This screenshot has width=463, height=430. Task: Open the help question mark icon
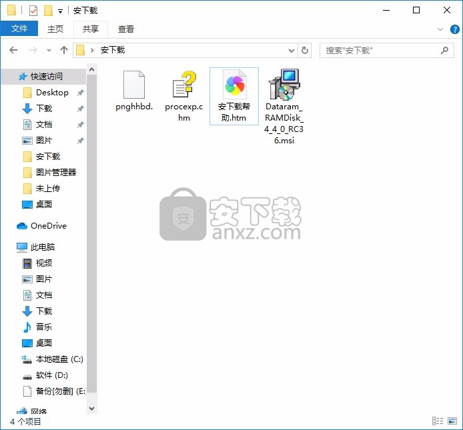[454, 29]
